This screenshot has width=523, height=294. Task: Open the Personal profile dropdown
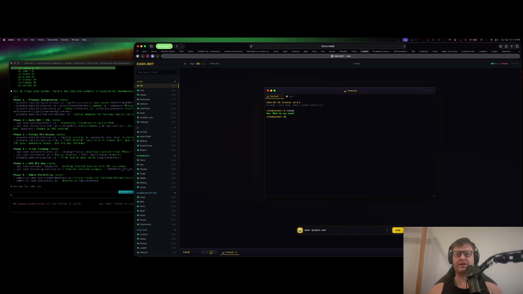tap(164, 46)
